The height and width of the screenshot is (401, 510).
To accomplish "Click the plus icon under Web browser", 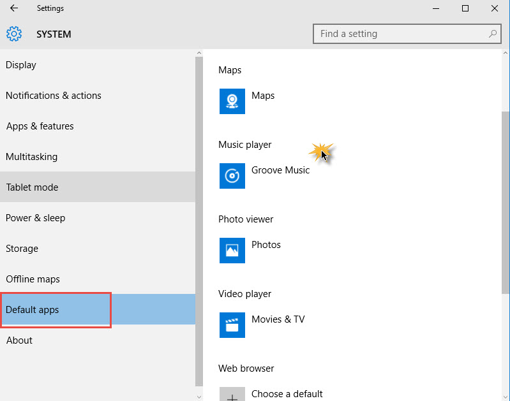I will [x=232, y=394].
